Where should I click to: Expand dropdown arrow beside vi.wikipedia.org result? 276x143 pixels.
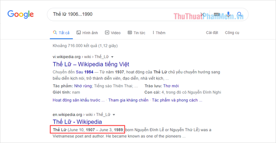click(x=112, y=57)
